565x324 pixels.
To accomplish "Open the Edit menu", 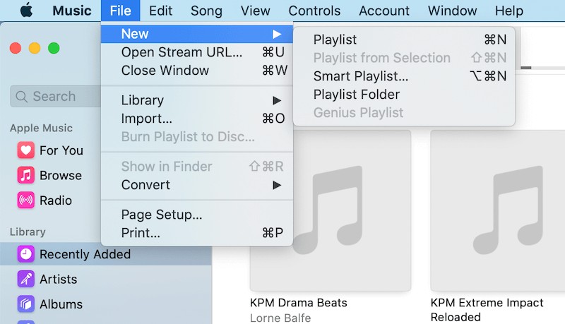I will (161, 11).
